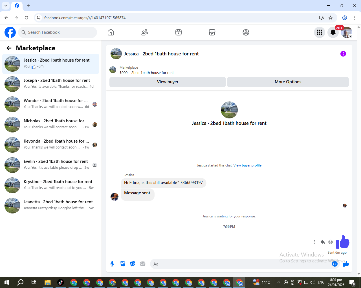Screen dimensions: 361x288
Task: Open the View buyer profile link
Action: [x=247, y=165]
